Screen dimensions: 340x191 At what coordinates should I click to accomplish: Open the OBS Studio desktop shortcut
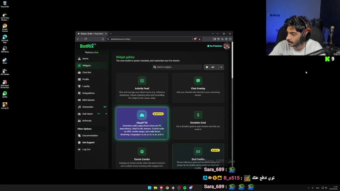pyautogui.click(x=5, y=50)
